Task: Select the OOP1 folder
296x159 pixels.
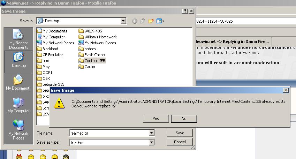Action: [45, 73]
